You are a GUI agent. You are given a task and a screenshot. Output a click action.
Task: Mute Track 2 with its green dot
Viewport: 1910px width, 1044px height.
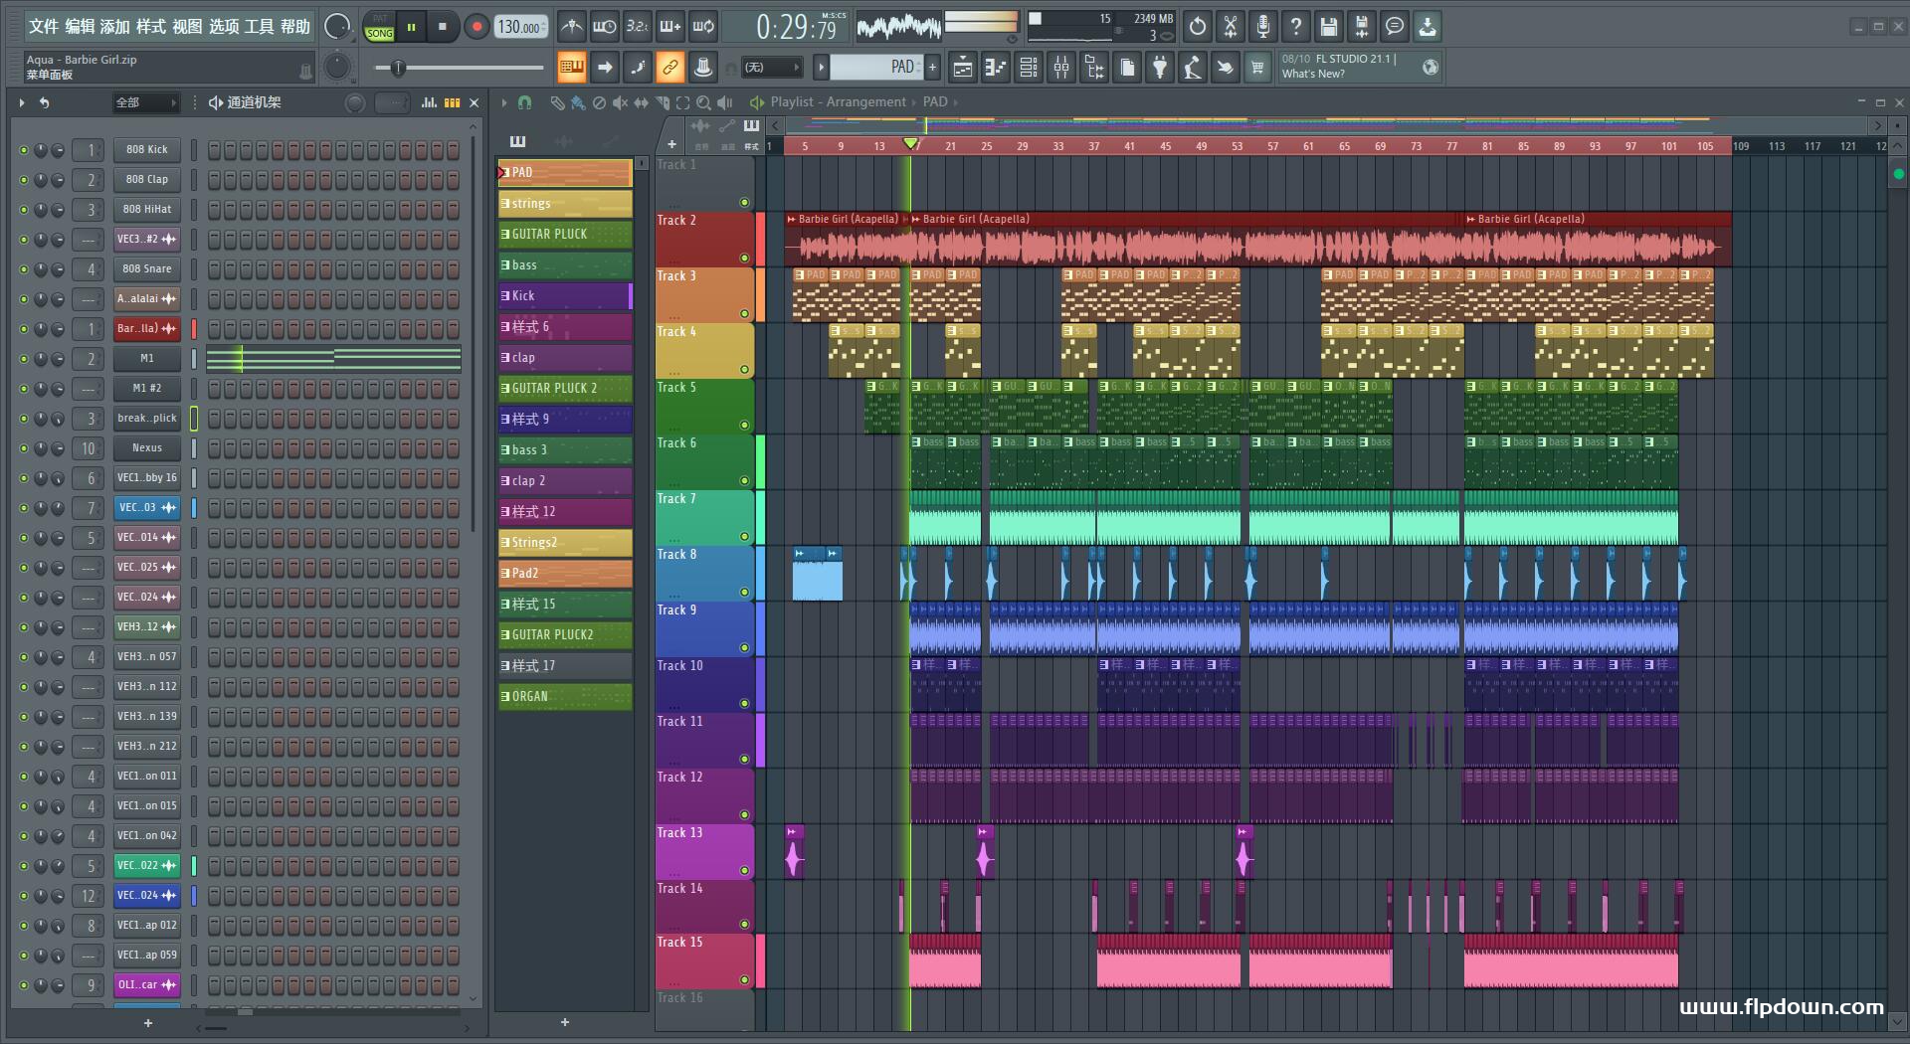click(x=744, y=259)
